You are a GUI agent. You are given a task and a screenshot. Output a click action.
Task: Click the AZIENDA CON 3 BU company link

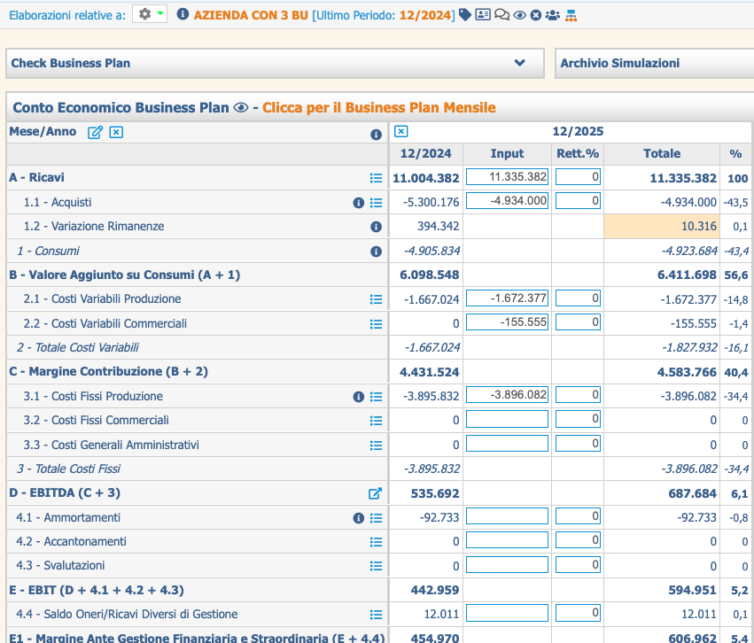tap(251, 15)
